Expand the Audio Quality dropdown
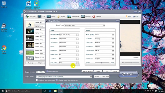 (x=113, y=35)
